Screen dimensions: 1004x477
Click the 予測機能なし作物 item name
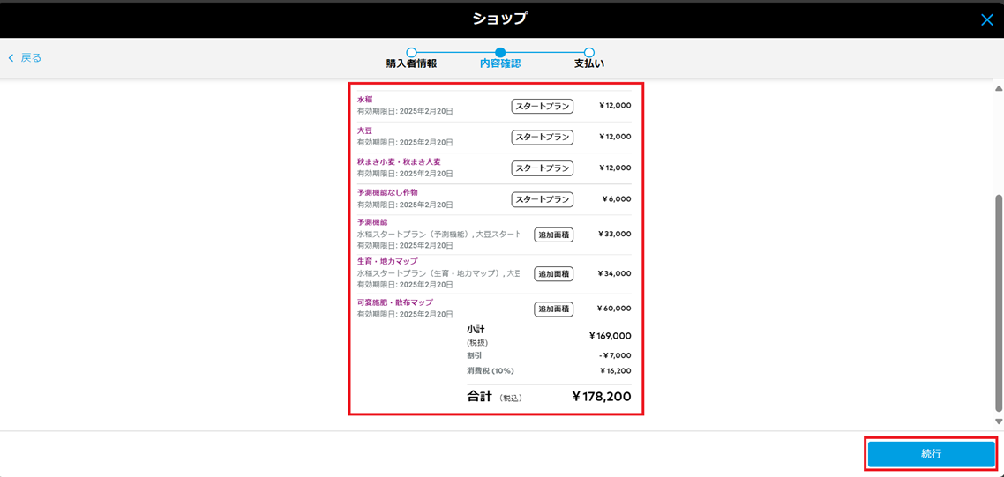387,192
